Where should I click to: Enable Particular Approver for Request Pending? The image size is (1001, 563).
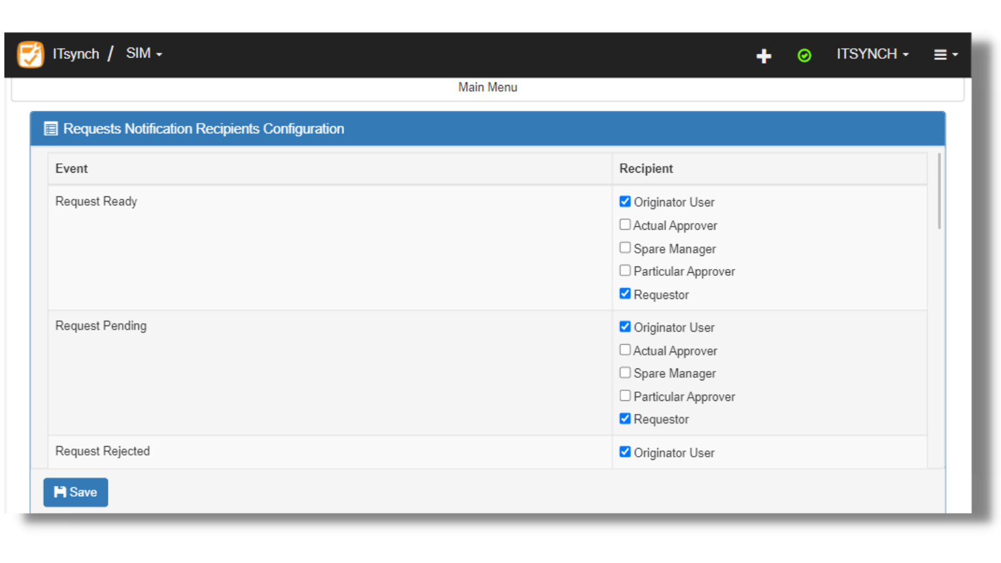624,395
